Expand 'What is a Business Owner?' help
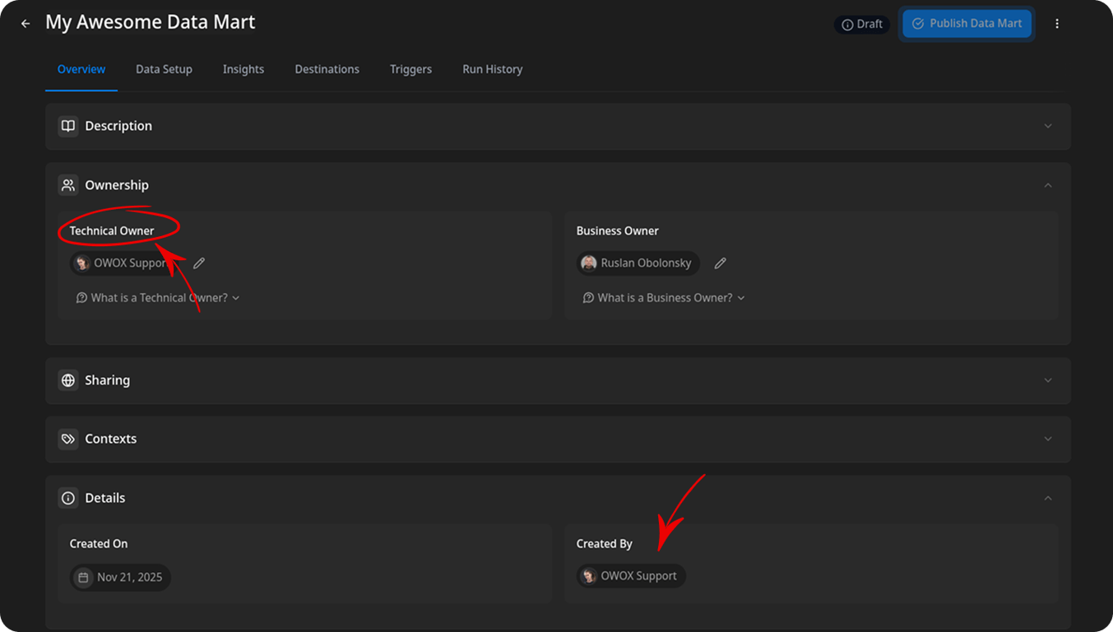 pyautogui.click(x=664, y=298)
